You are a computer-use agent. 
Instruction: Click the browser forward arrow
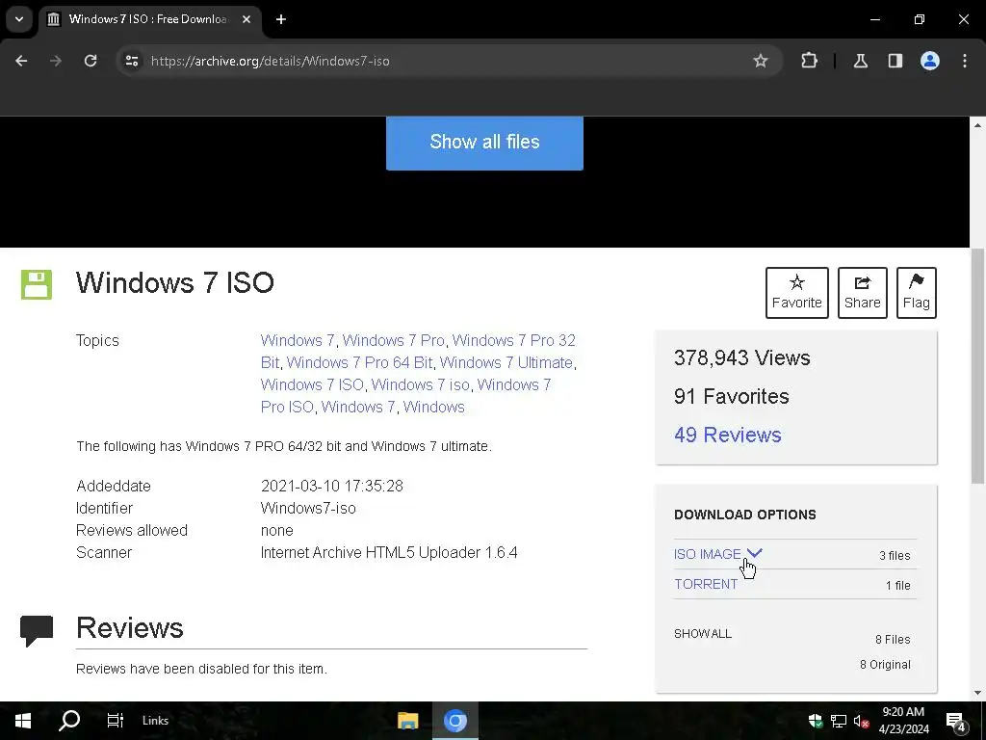tap(56, 61)
